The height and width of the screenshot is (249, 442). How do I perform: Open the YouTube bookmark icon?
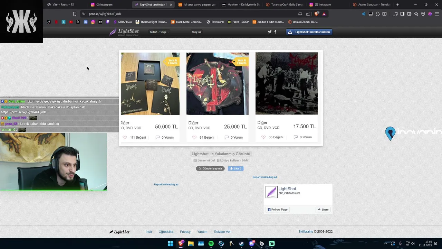point(71,22)
